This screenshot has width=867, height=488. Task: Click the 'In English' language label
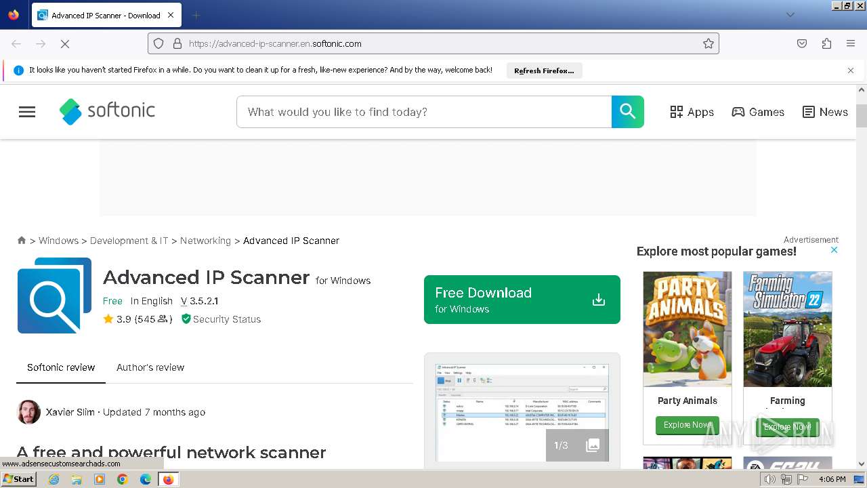(x=152, y=301)
